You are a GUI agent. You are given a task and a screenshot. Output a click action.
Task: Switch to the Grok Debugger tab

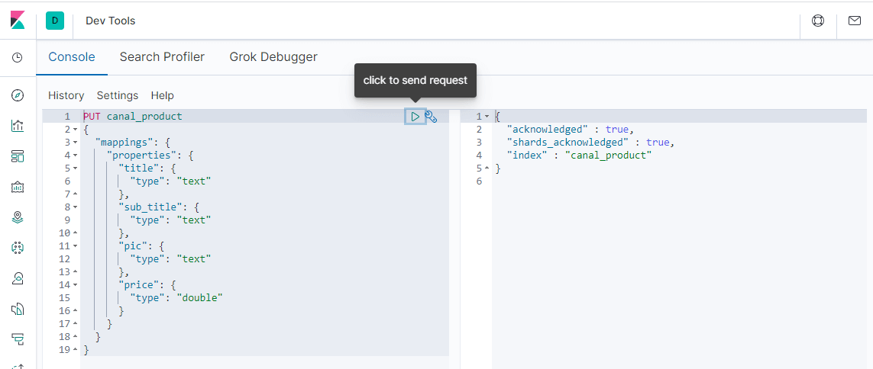273,56
